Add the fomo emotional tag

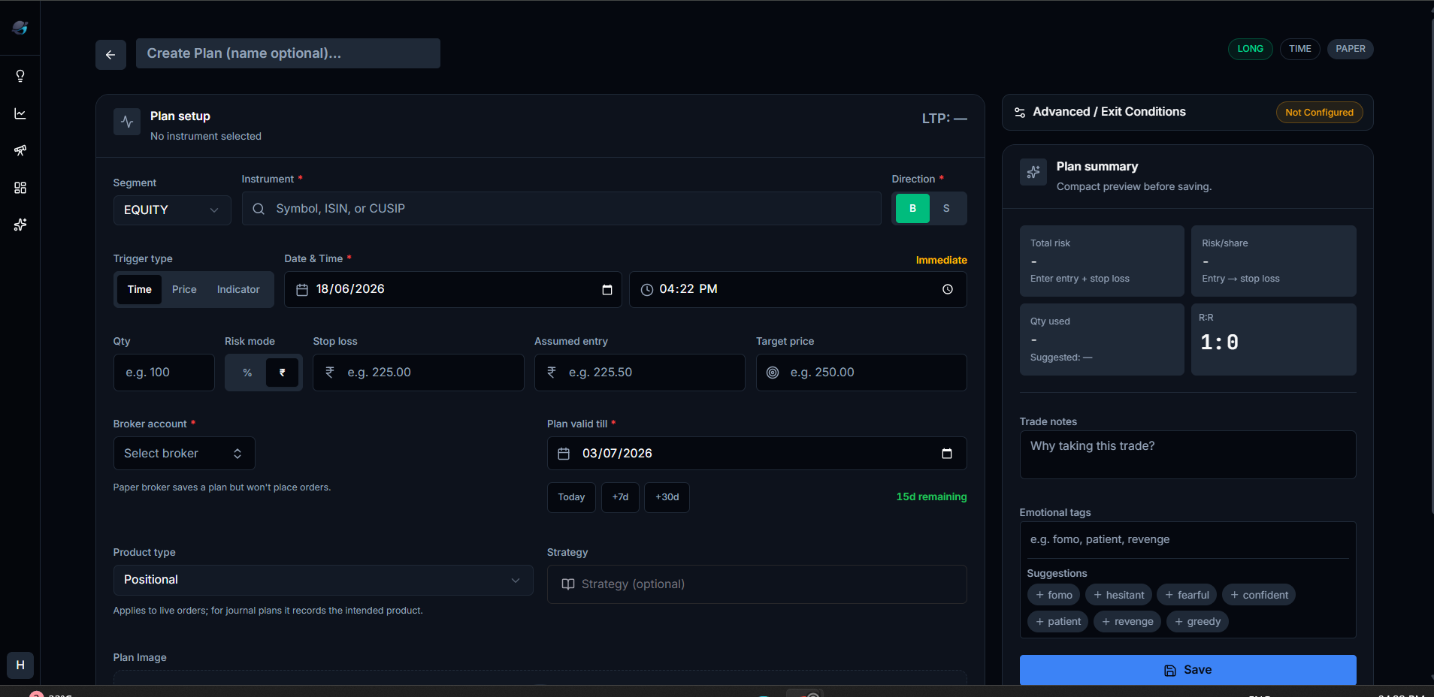pyautogui.click(x=1054, y=595)
